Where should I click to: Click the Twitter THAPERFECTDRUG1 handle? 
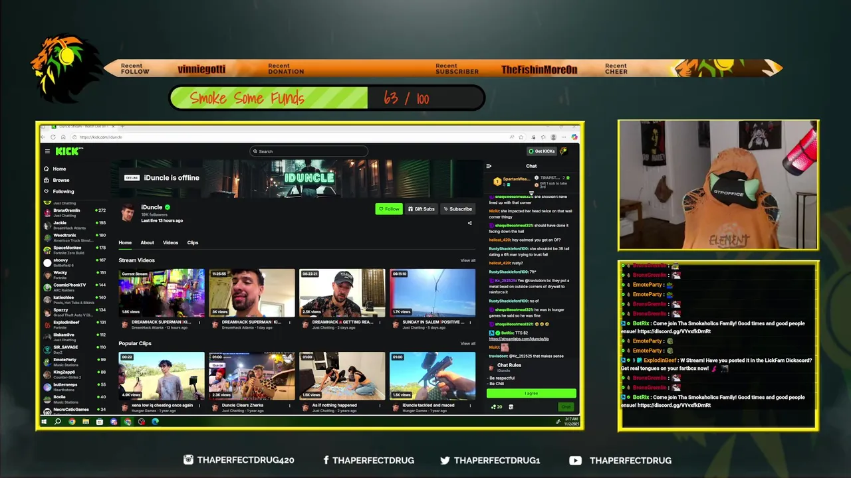click(490, 460)
